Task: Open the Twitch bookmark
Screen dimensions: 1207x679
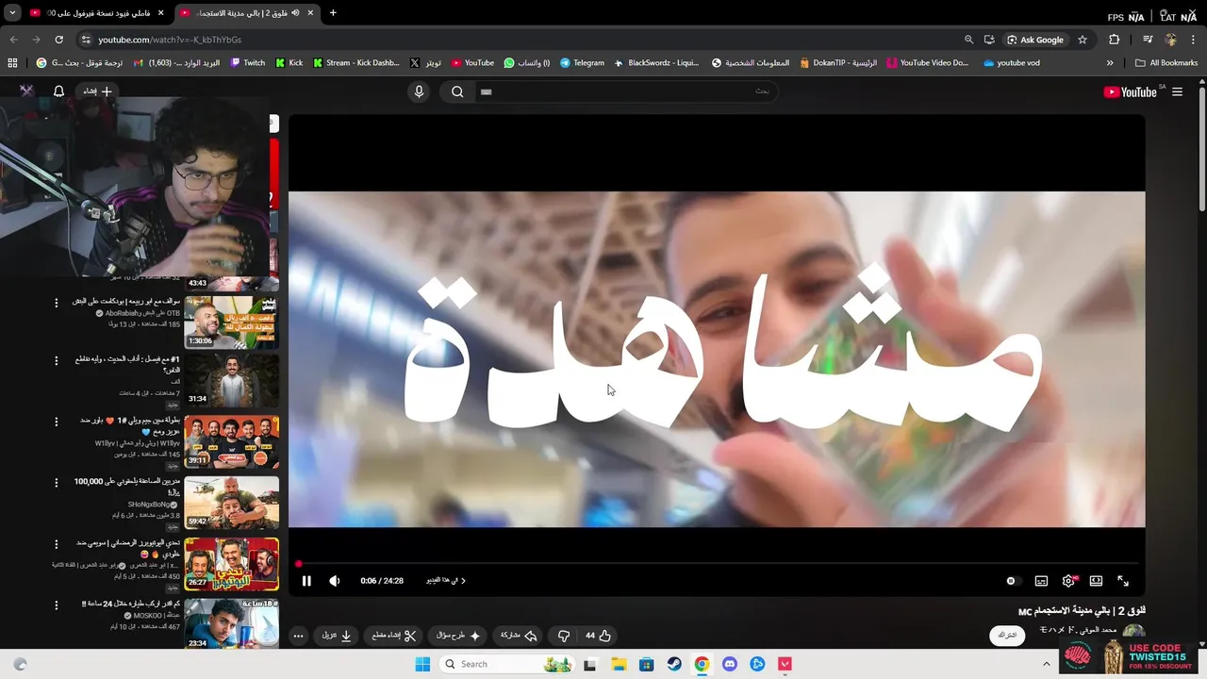Action: coord(248,63)
